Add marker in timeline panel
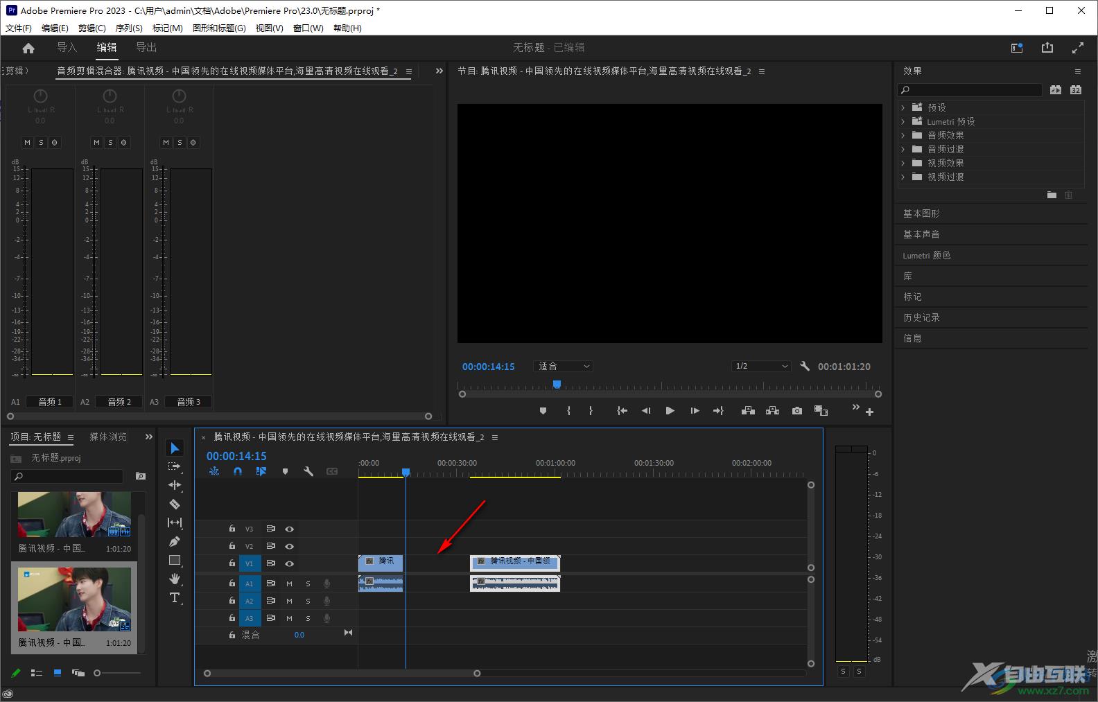The width and height of the screenshot is (1098, 702). point(285,471)
